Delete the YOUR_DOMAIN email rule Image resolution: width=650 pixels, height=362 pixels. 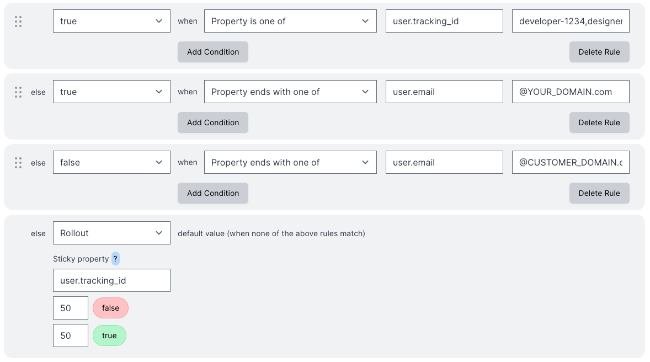599,122
